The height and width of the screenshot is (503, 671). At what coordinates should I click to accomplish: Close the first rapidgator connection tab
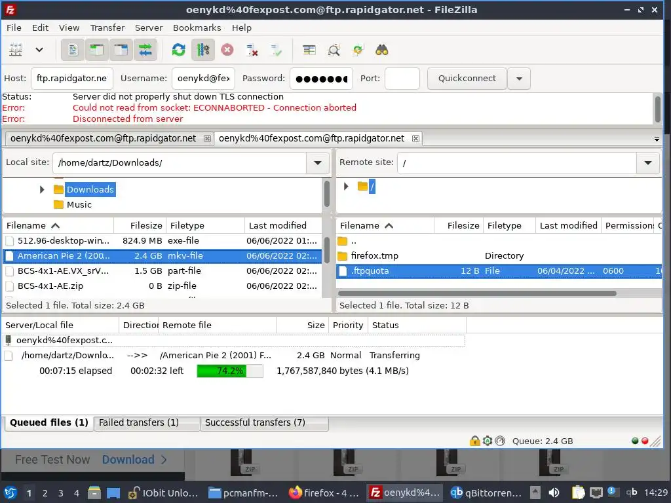click(x=207, y=139)
